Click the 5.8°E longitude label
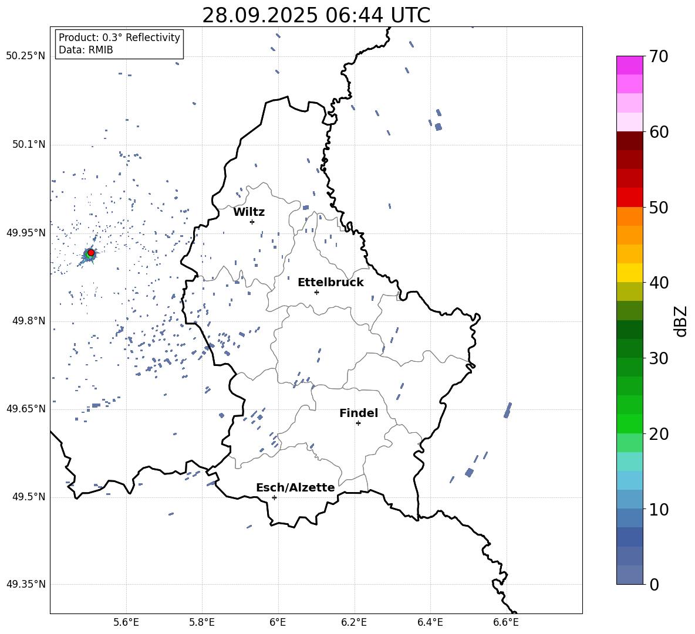The image size is (695, 634). point(202,623)
